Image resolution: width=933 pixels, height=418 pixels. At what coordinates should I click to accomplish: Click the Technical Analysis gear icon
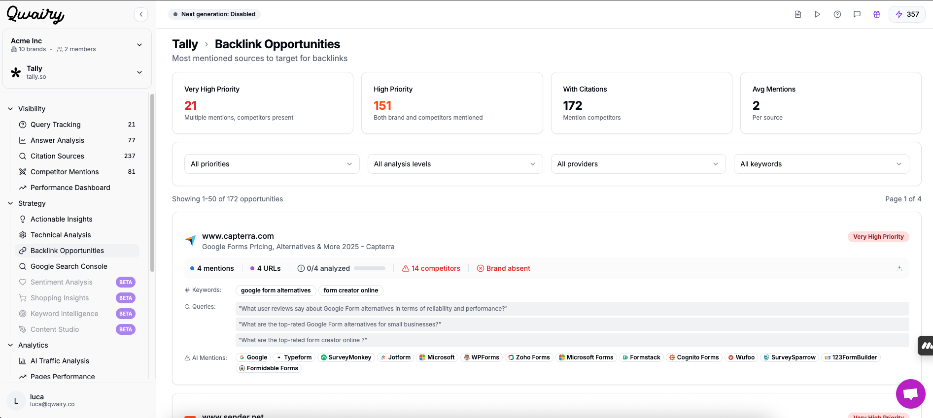(23, 235)
